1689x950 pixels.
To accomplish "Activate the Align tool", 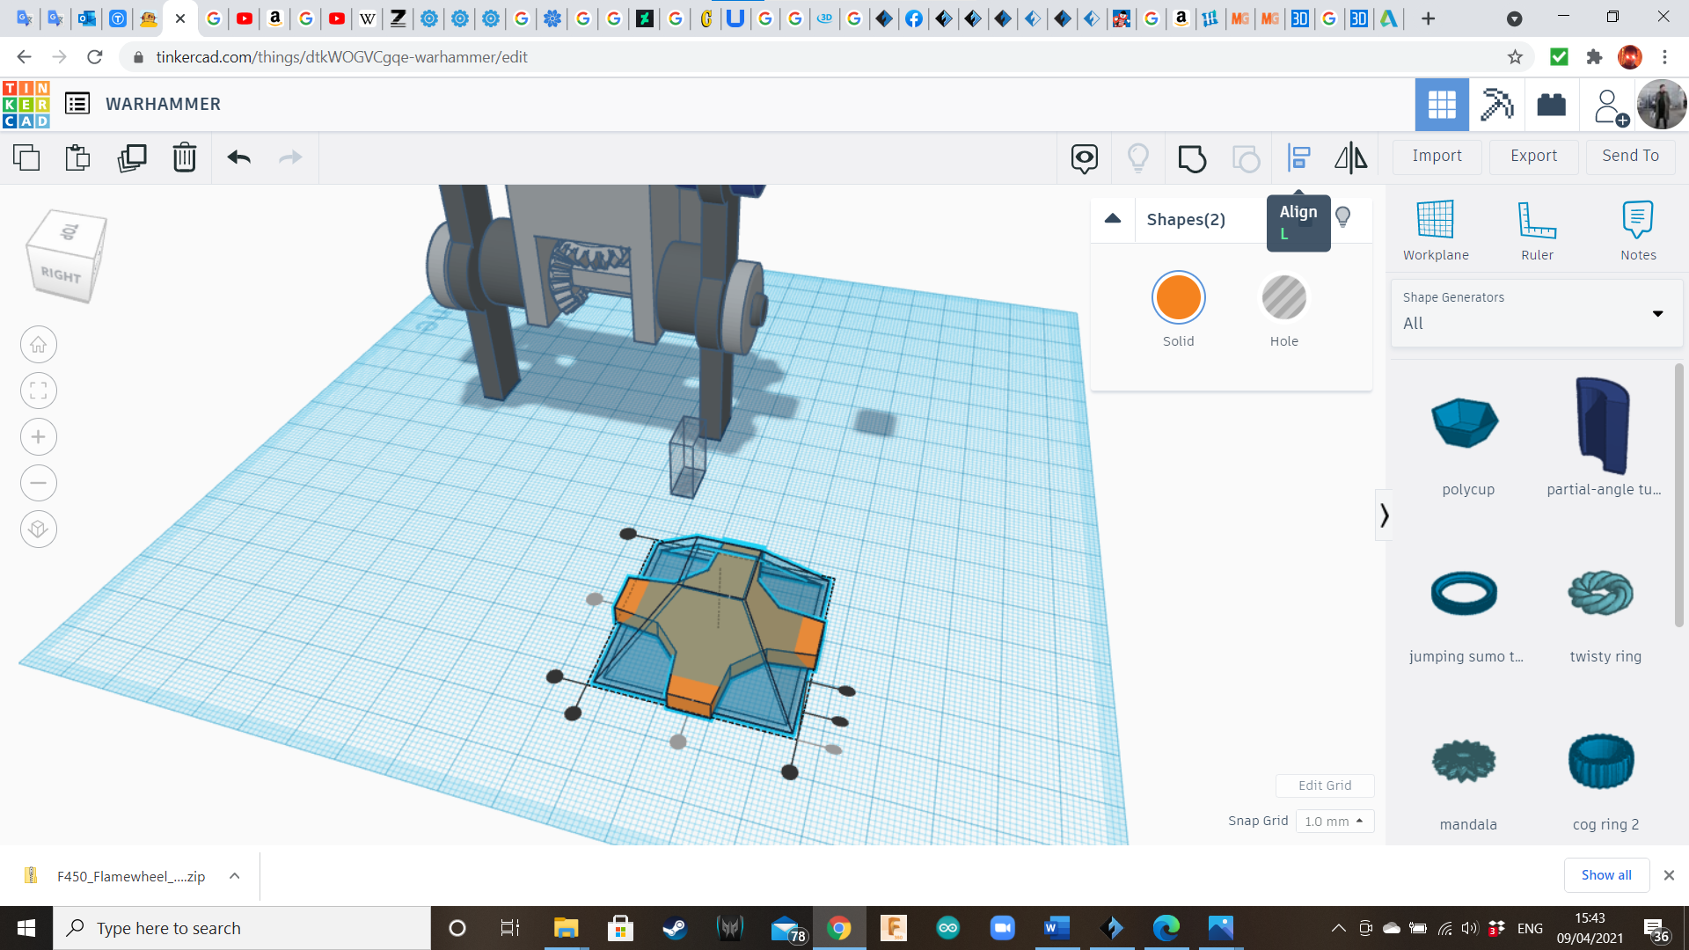I will pyautogui.click(x=1298, y=158).
